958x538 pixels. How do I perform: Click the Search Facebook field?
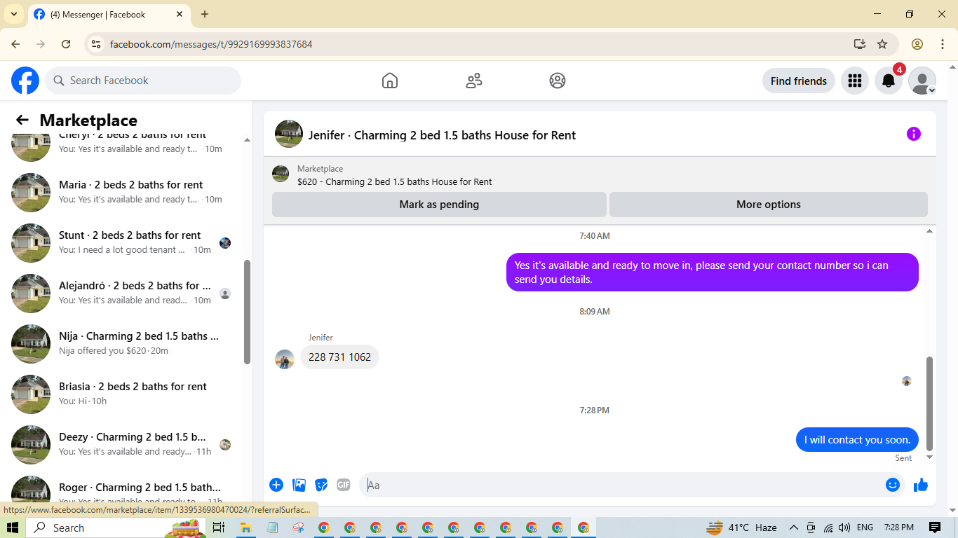click(x=143, y=81)
